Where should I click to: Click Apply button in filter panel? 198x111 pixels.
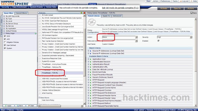pyautogui.click(x=8, y=106)
